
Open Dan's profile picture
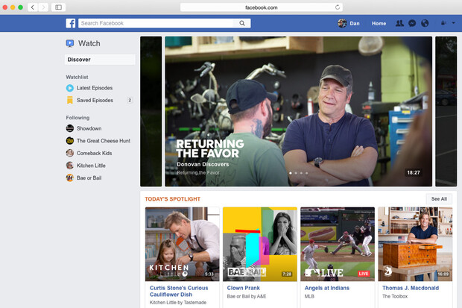coord(342,23)
